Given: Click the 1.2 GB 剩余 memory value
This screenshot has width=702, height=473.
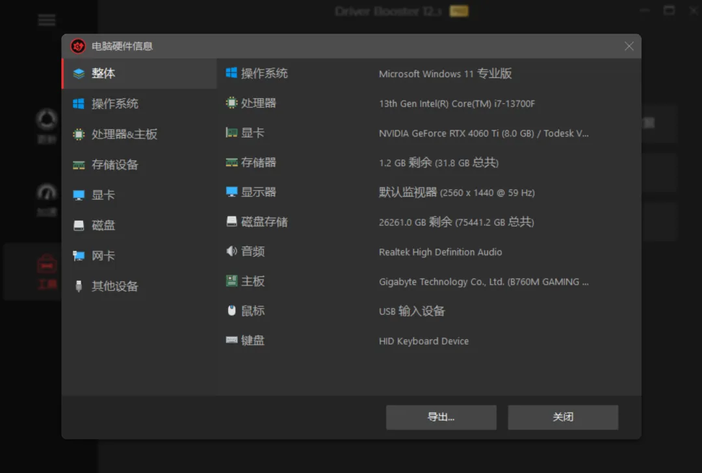Looking at the screenshot, I should coord(439,163).
